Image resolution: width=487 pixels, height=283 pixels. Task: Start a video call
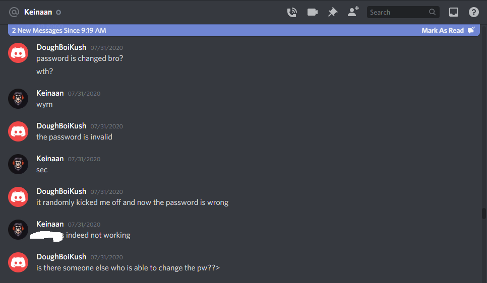tap(312, 12)
